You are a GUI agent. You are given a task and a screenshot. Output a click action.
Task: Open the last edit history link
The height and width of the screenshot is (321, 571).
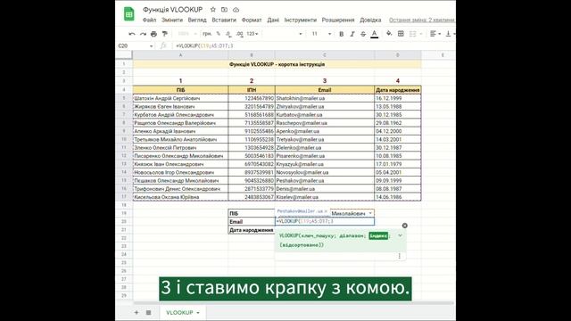pyautogui.click(x=422, y=20)
